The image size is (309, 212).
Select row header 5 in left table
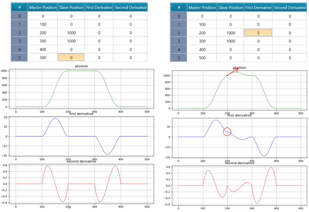click(x=19, y=58)
